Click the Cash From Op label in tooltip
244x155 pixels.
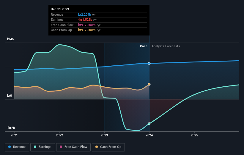point(61,30)
